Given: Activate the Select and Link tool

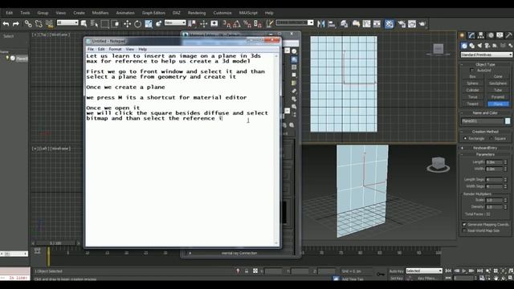Looking at the screenshot, I should [28, 24].
